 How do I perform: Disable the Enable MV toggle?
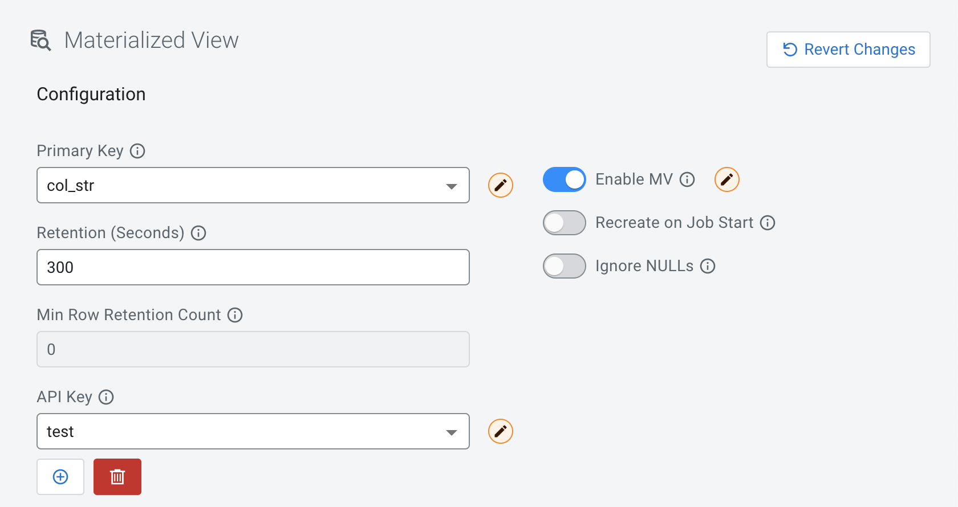[x=564, y=179]
